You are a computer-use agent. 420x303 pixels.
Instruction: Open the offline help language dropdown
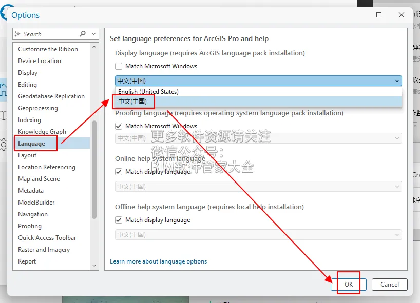click(x=258, y=234)
